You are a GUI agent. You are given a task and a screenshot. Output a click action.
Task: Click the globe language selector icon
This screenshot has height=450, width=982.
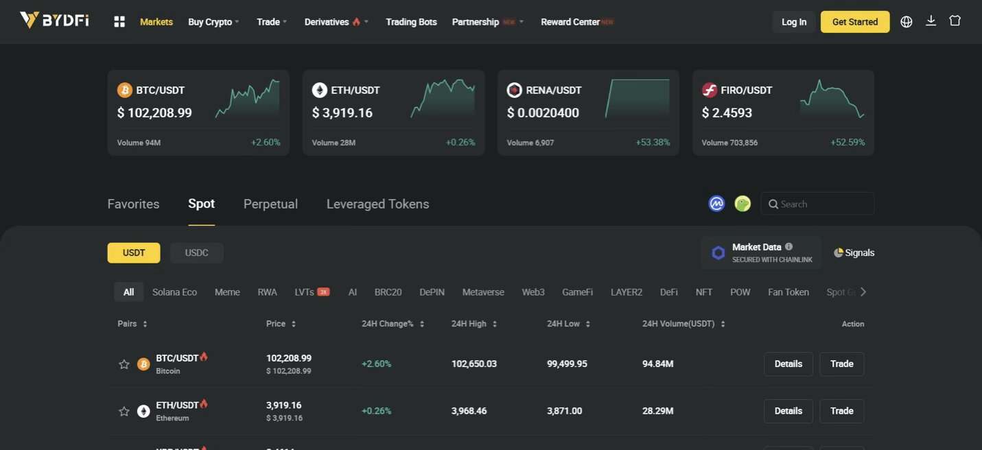(907, 22)
